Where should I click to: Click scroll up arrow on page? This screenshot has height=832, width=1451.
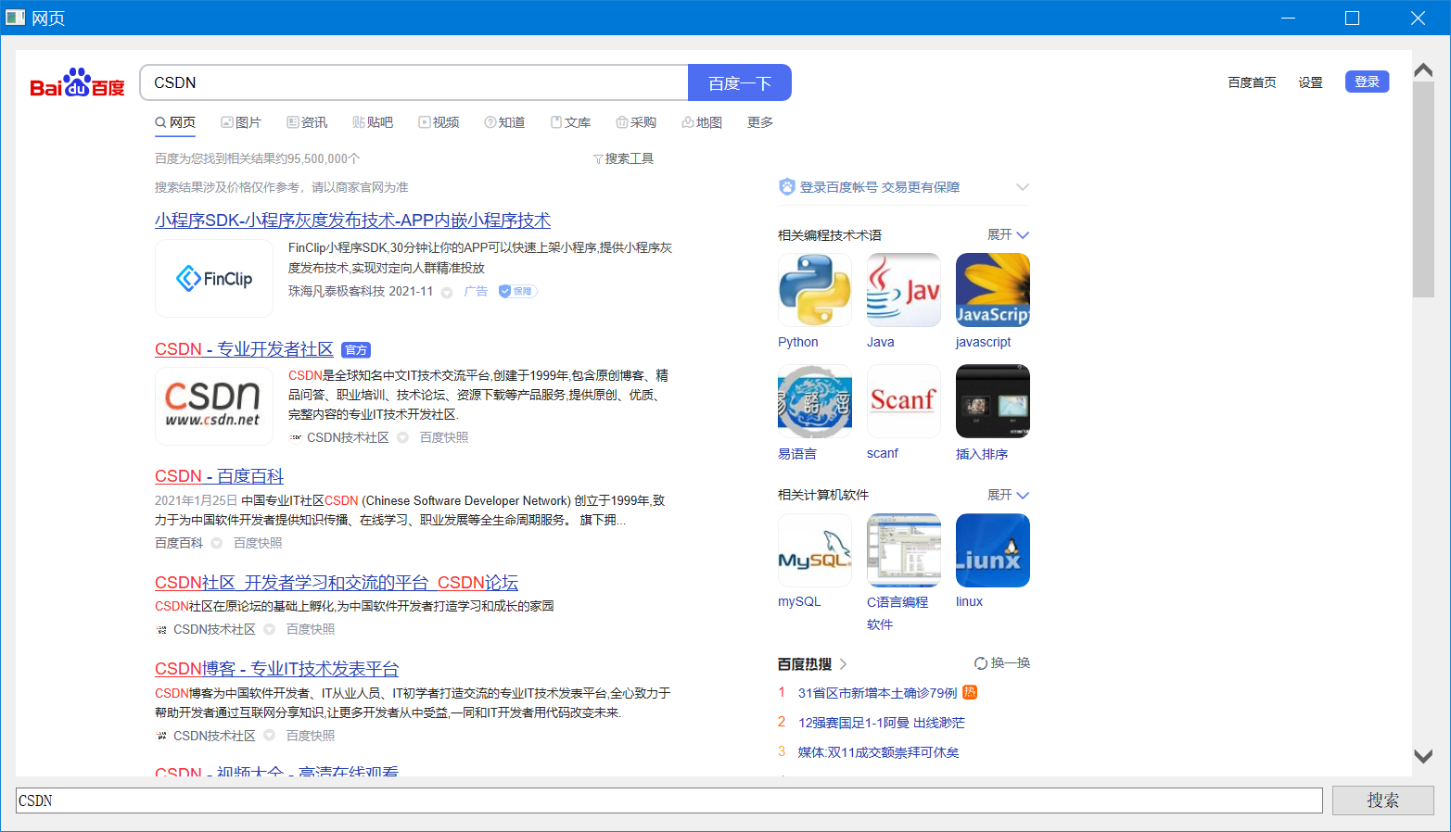click(x=1423, y=69)
